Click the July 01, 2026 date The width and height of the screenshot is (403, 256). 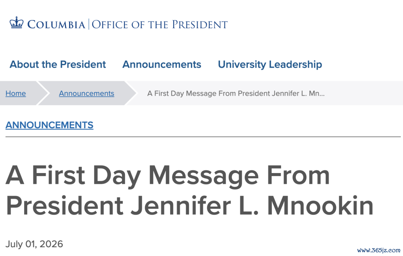34,244
